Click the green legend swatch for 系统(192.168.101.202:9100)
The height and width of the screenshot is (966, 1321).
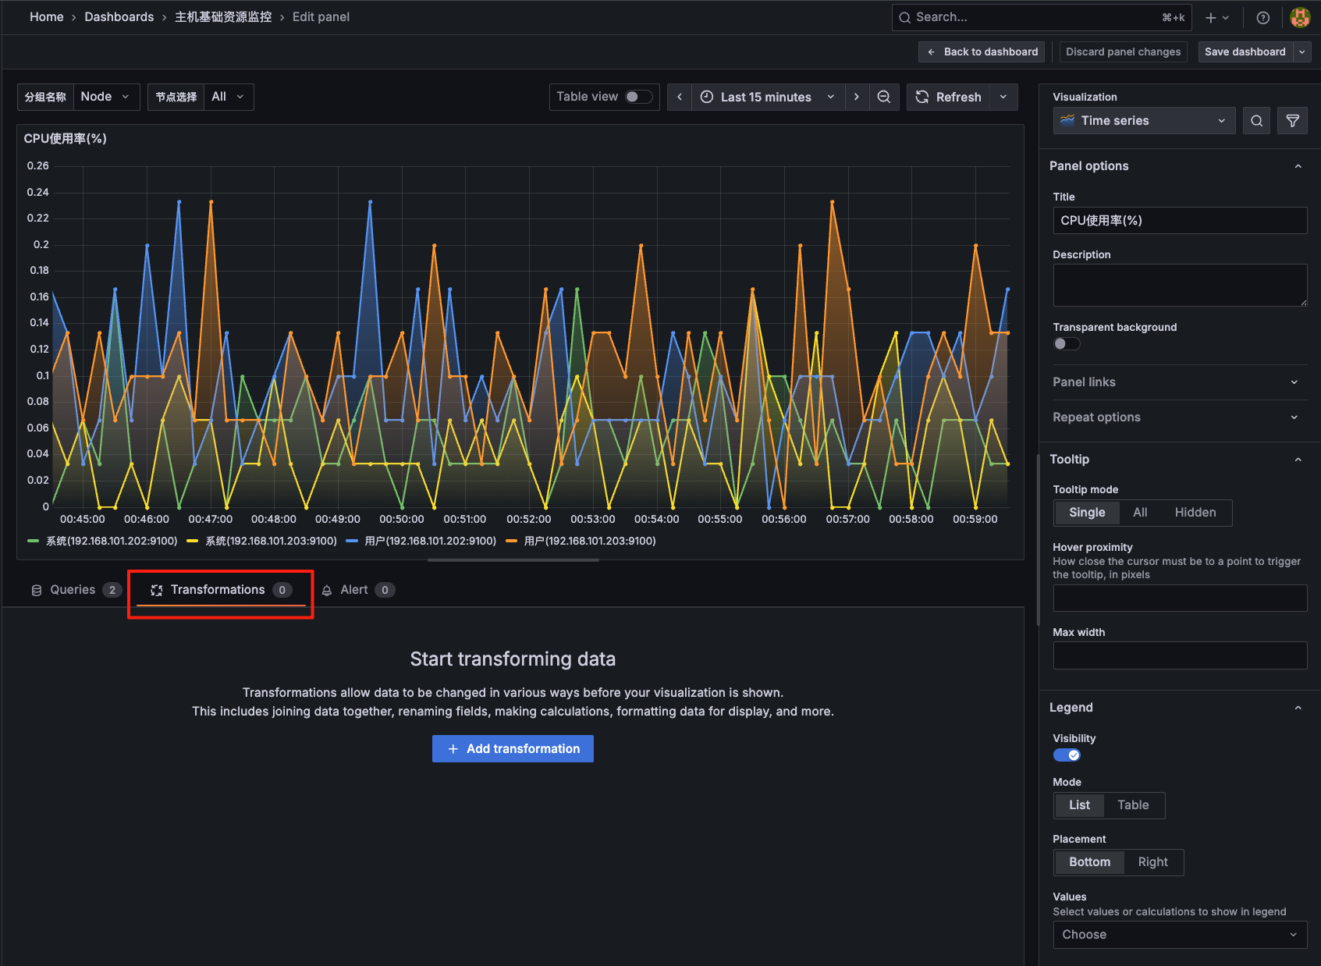tap(34, 541)
